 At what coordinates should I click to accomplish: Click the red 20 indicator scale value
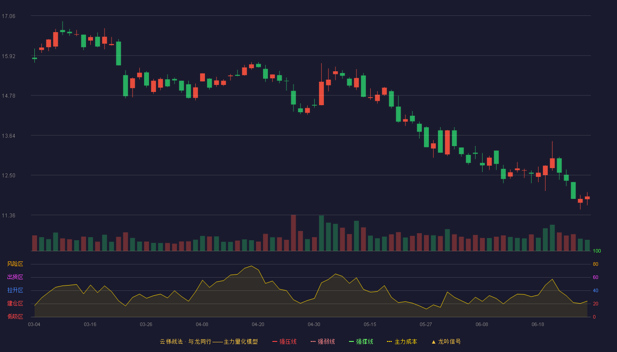(595, 304)
